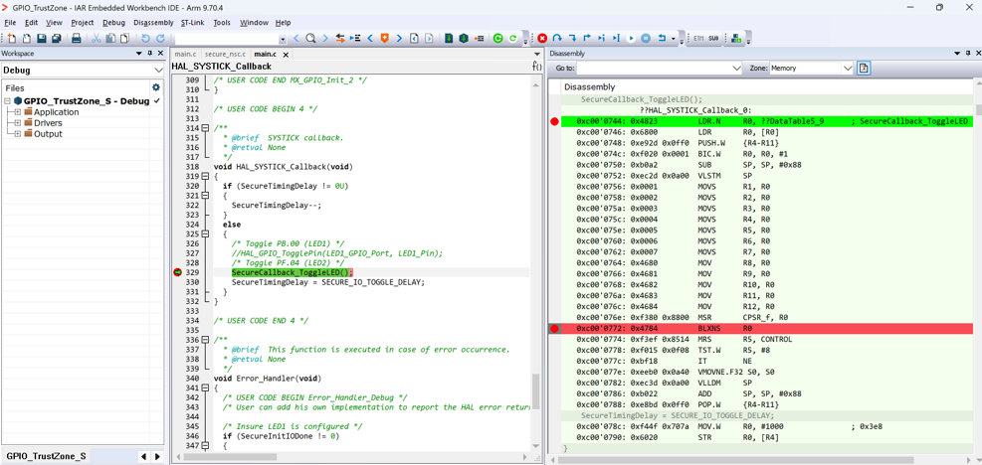Click the ETM trace icon

698,38
